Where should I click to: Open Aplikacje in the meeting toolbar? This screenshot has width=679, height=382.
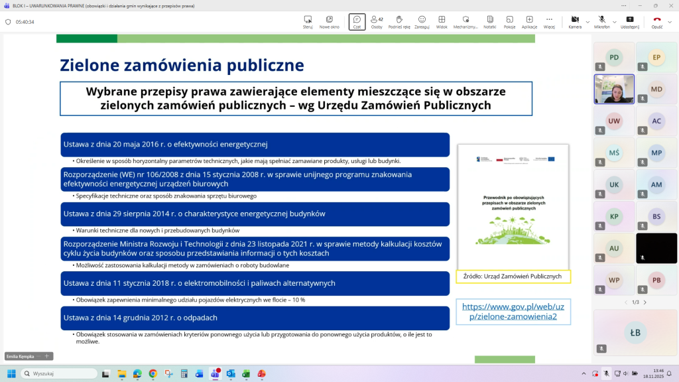pos(529,22)
